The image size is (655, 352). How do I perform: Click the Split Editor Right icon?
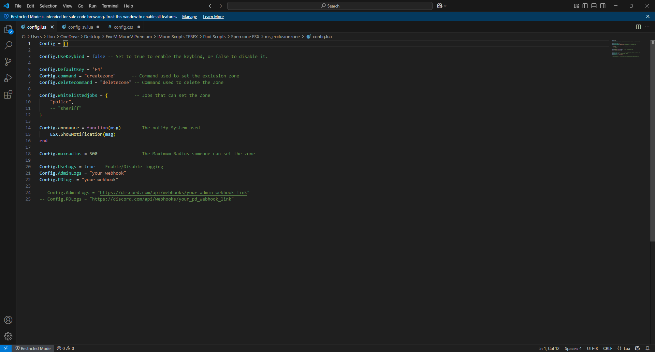tap(638, 27)
